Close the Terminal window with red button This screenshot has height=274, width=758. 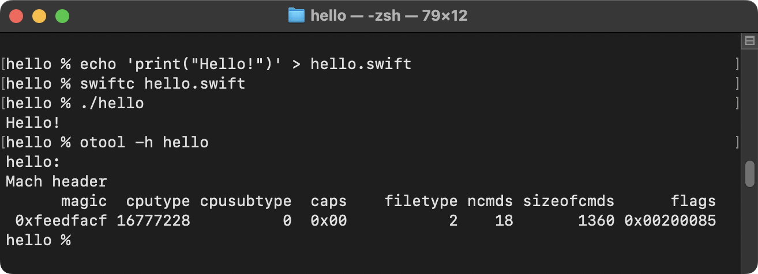16,16
